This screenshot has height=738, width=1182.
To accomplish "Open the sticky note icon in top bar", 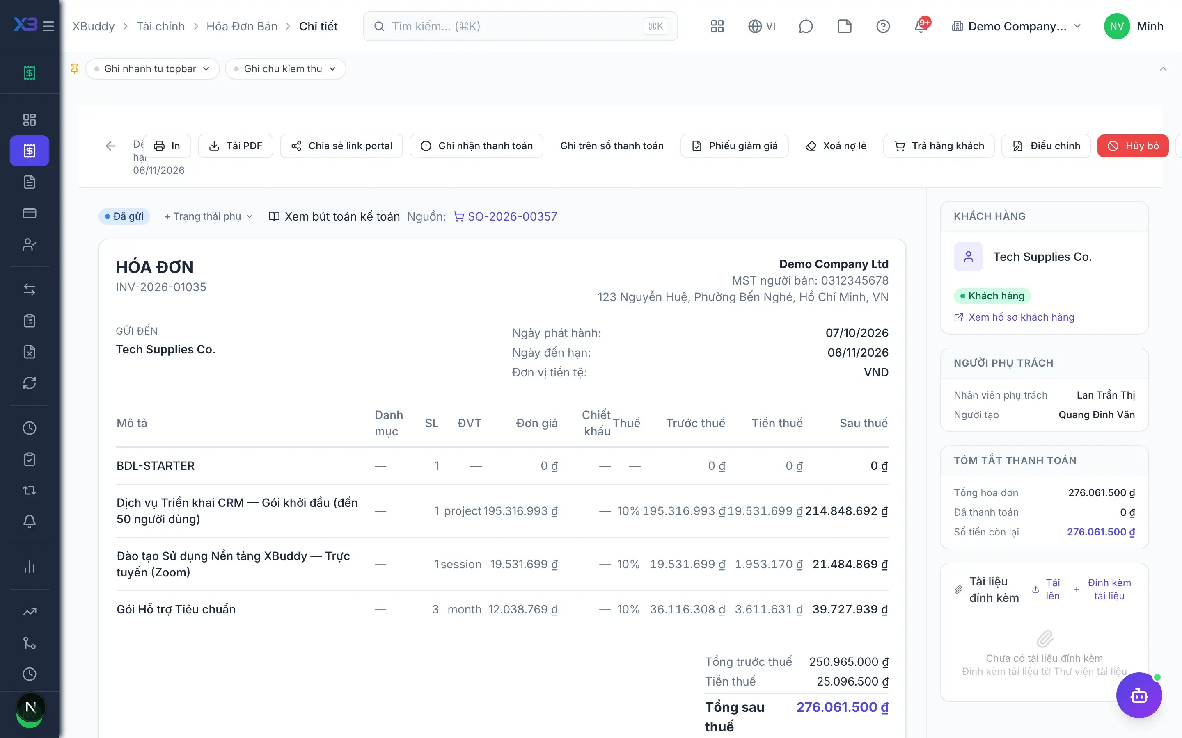I will (845, 26).
